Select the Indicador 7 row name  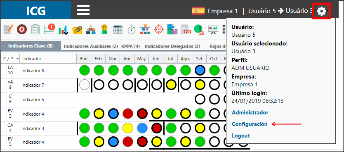tap(33, 85)
